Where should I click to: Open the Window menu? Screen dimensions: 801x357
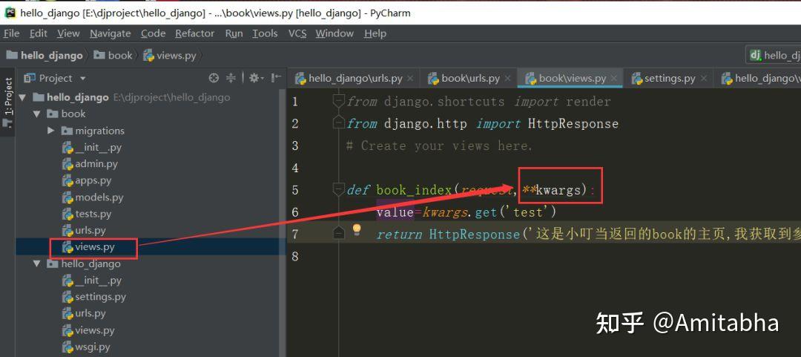pyautogui.click(x=334, y=33)
